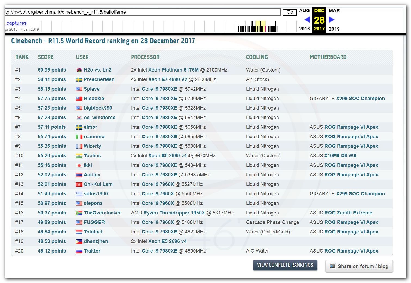Open the 60.95 points top score
This screenshot has width=411, height=283.
pyautogui.click(x=52, y=70)
